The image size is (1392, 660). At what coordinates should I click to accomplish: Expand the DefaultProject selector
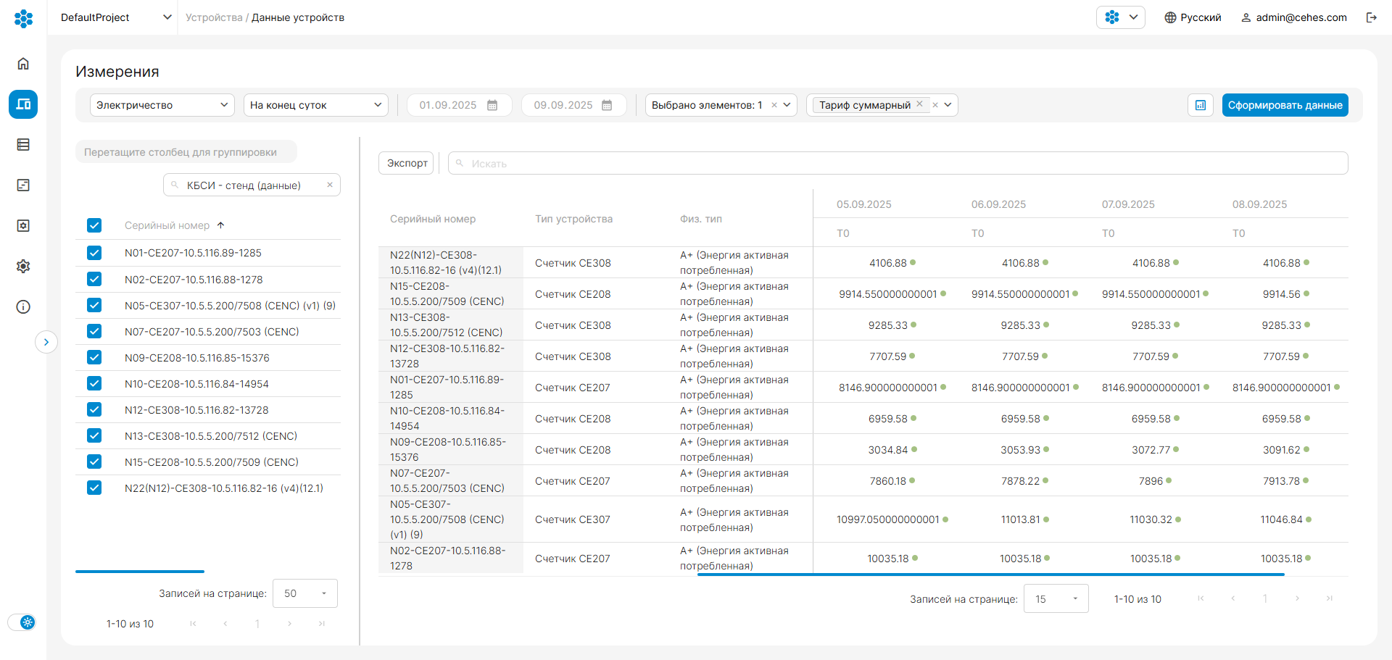point(116,17)
